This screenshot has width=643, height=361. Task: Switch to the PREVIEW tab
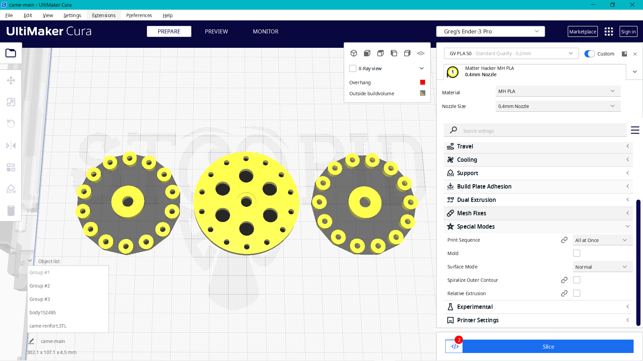pos(216,31)
